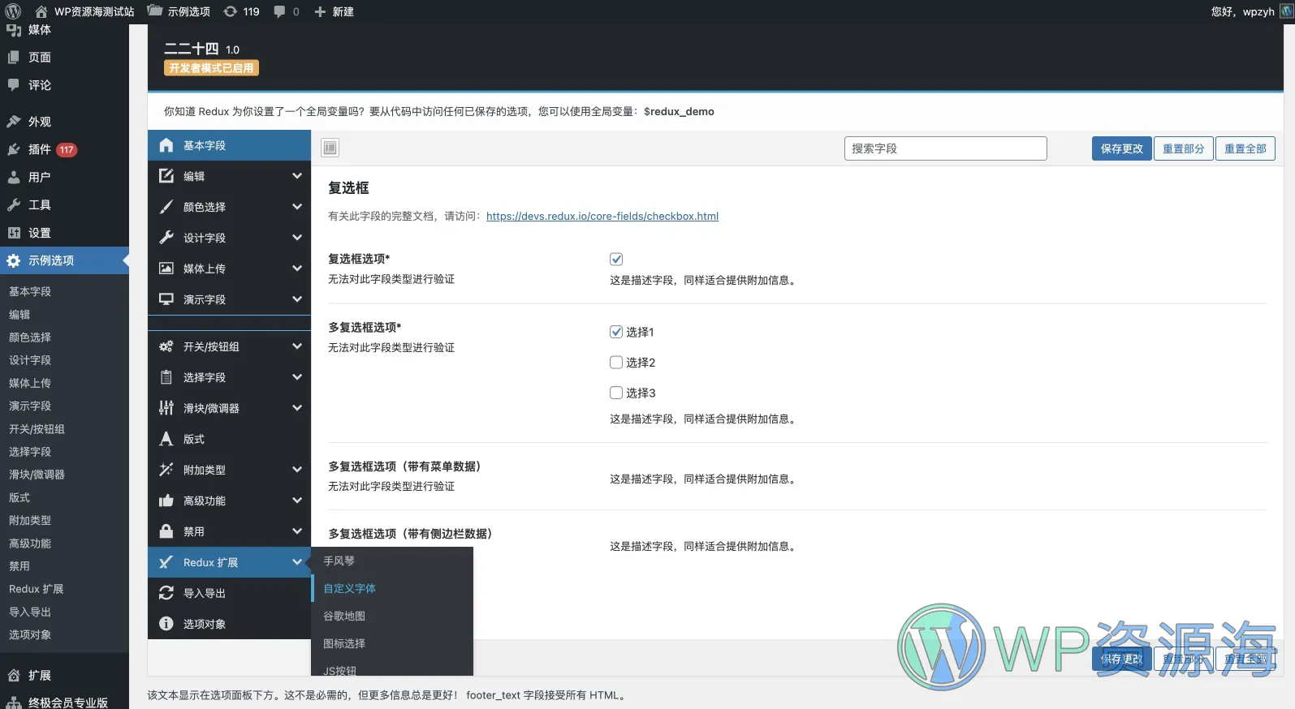
Task: Open 插件 menu in WordPress sidebar
Action: click(x=64, y=149)
